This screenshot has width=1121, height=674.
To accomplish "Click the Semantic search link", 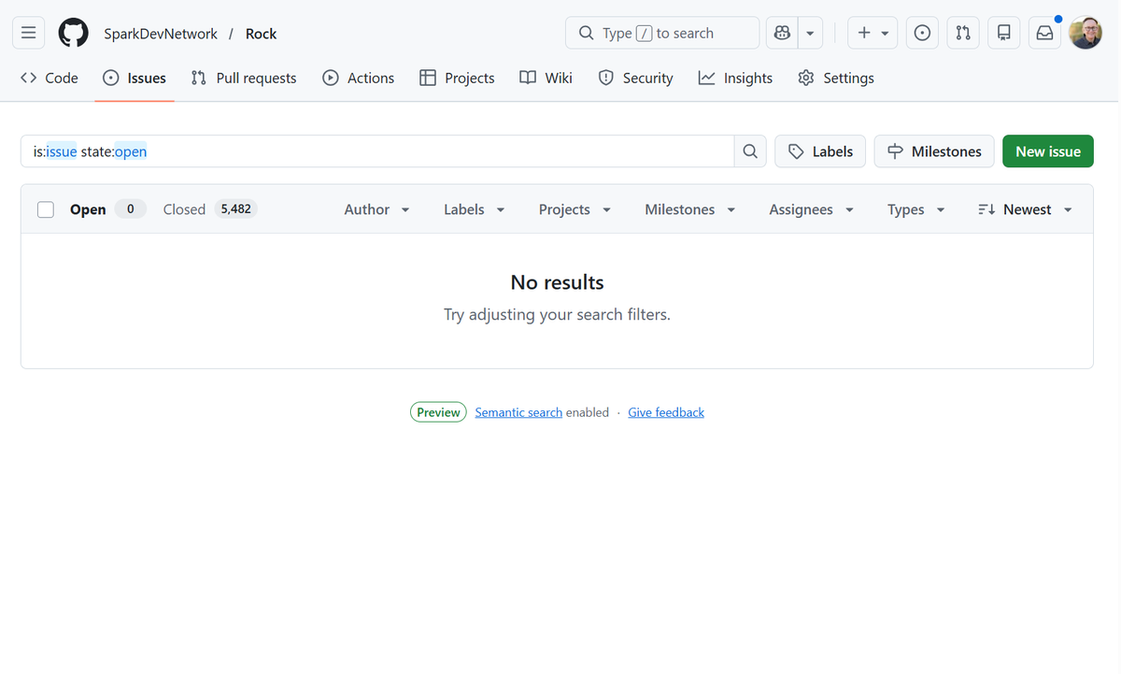I will (x=518, y=412).
